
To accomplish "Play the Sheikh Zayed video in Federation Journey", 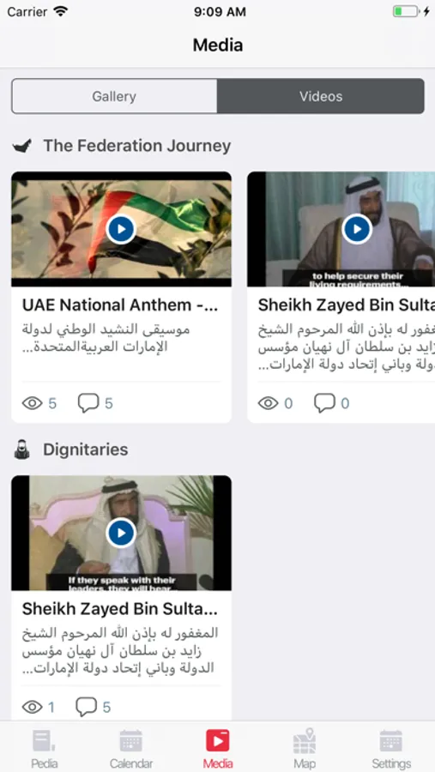I will tap(357, 229).
